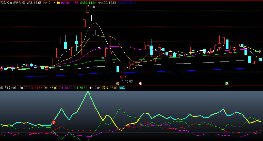Click the red 多 signal marker
Viewport: 263px width, 141px height.
pos(54,122)
